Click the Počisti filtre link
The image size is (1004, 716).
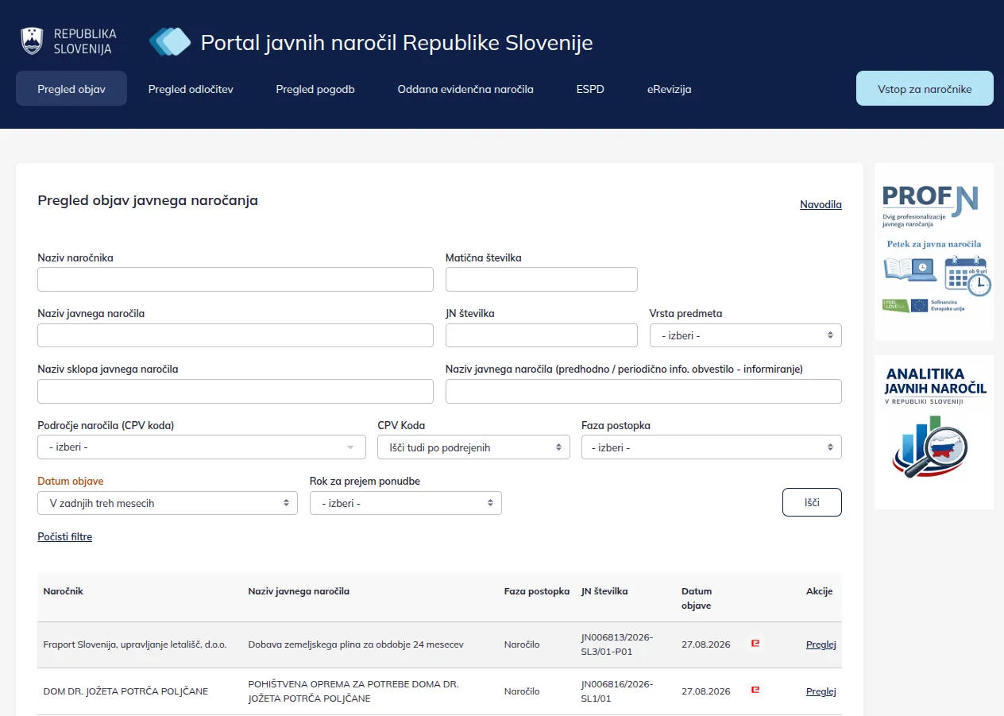[x=65, y=537]
